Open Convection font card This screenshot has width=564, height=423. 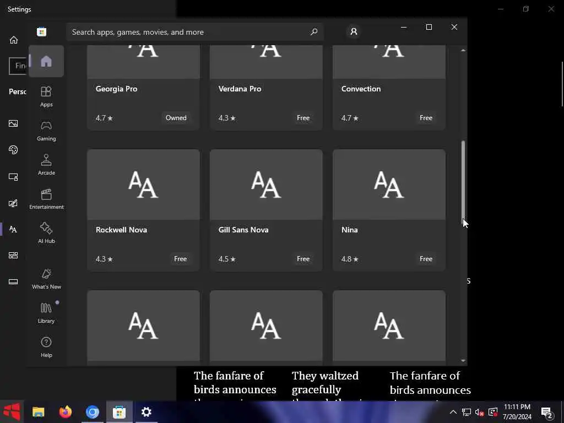click(x=389, y=88)
